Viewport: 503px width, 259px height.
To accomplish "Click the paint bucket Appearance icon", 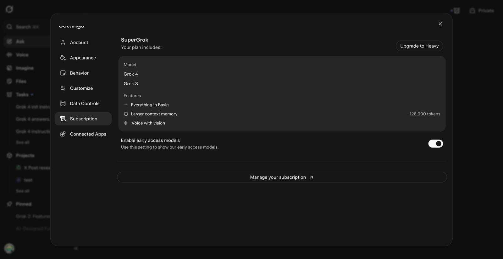I will [x=63, y=58].
